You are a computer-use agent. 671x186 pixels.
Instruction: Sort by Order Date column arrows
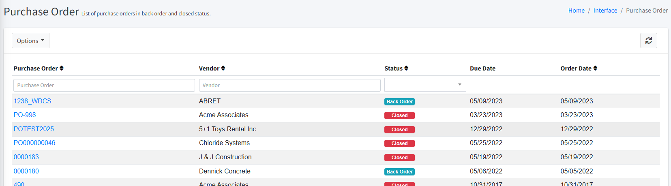(595, 68)
